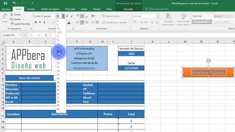Open Dar formato como tabla
Image resolution: width=235 pixels, height=132 pixels.
point(183,19)
